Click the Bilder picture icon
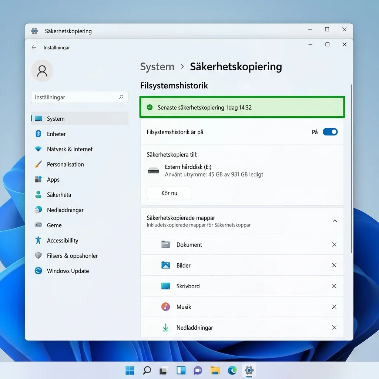Image resolution: width=379 pixels, height=379 pixels. pos(165,265)
